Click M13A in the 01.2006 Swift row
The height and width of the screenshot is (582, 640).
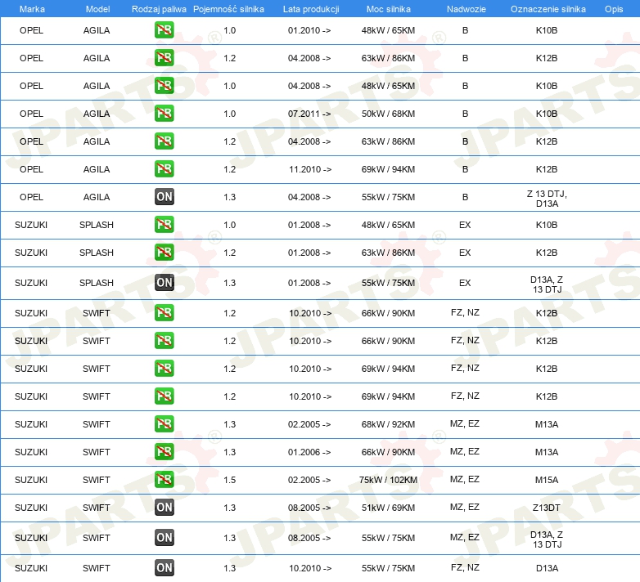click(547, 452)
